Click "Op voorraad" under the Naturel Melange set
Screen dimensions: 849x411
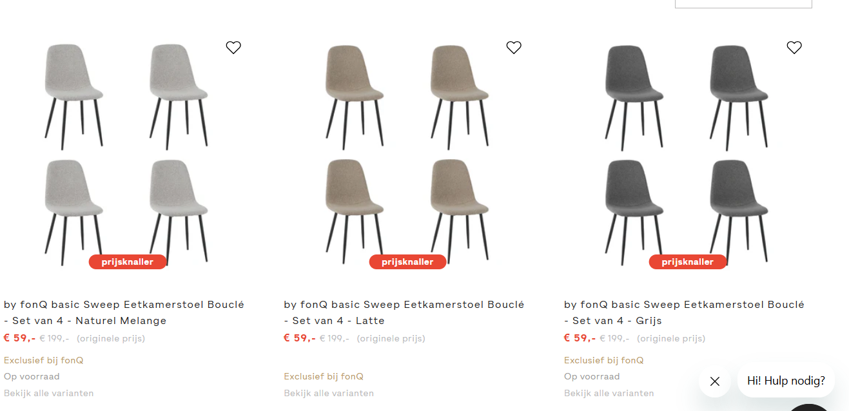(32, 376)
